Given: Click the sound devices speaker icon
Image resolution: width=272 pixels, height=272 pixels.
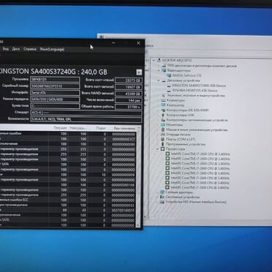Looking at the screenshot, I should 163,96.
